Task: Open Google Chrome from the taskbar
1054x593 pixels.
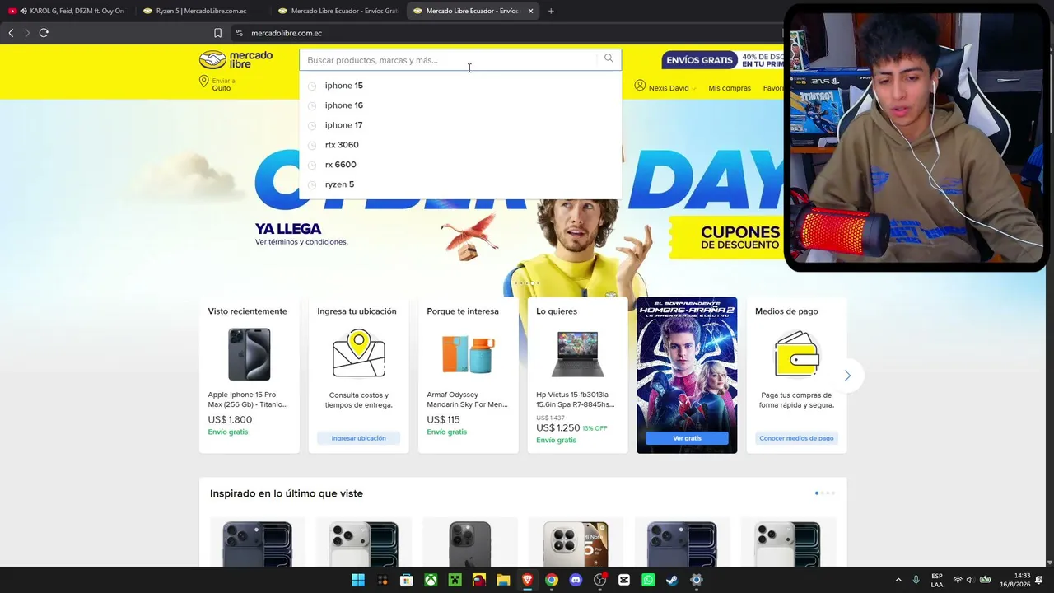Action: click(x=552, y=580)
